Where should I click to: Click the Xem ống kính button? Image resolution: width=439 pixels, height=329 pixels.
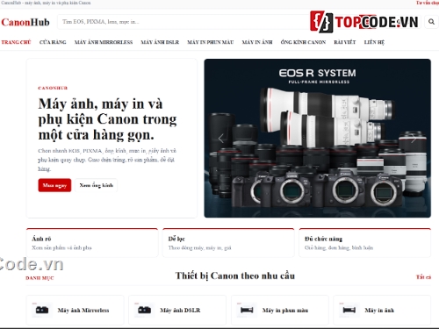96,185
